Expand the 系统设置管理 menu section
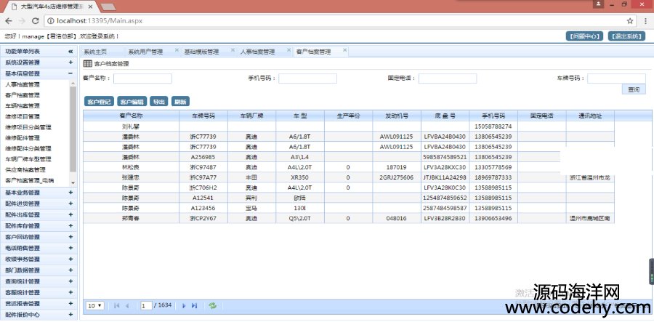The width and height of the screenshot is (654, 322). coord(70,63)
